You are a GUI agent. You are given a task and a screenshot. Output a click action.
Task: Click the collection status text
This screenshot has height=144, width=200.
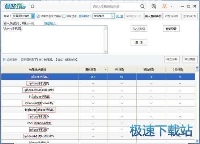pos(49,60)
